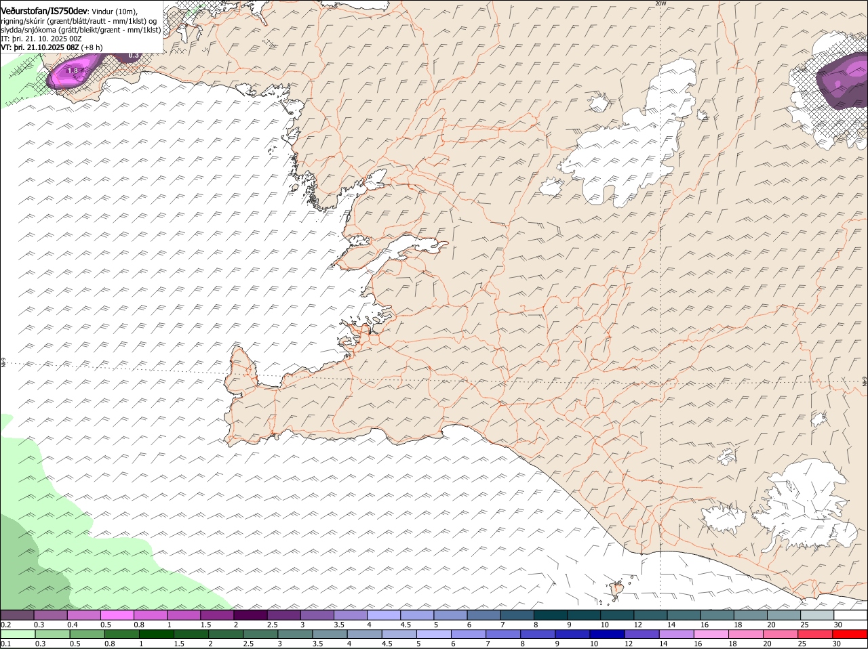The image size is (868, 649).
Task: Click the 20W longitude label
Action: click(x=660, y=3)
